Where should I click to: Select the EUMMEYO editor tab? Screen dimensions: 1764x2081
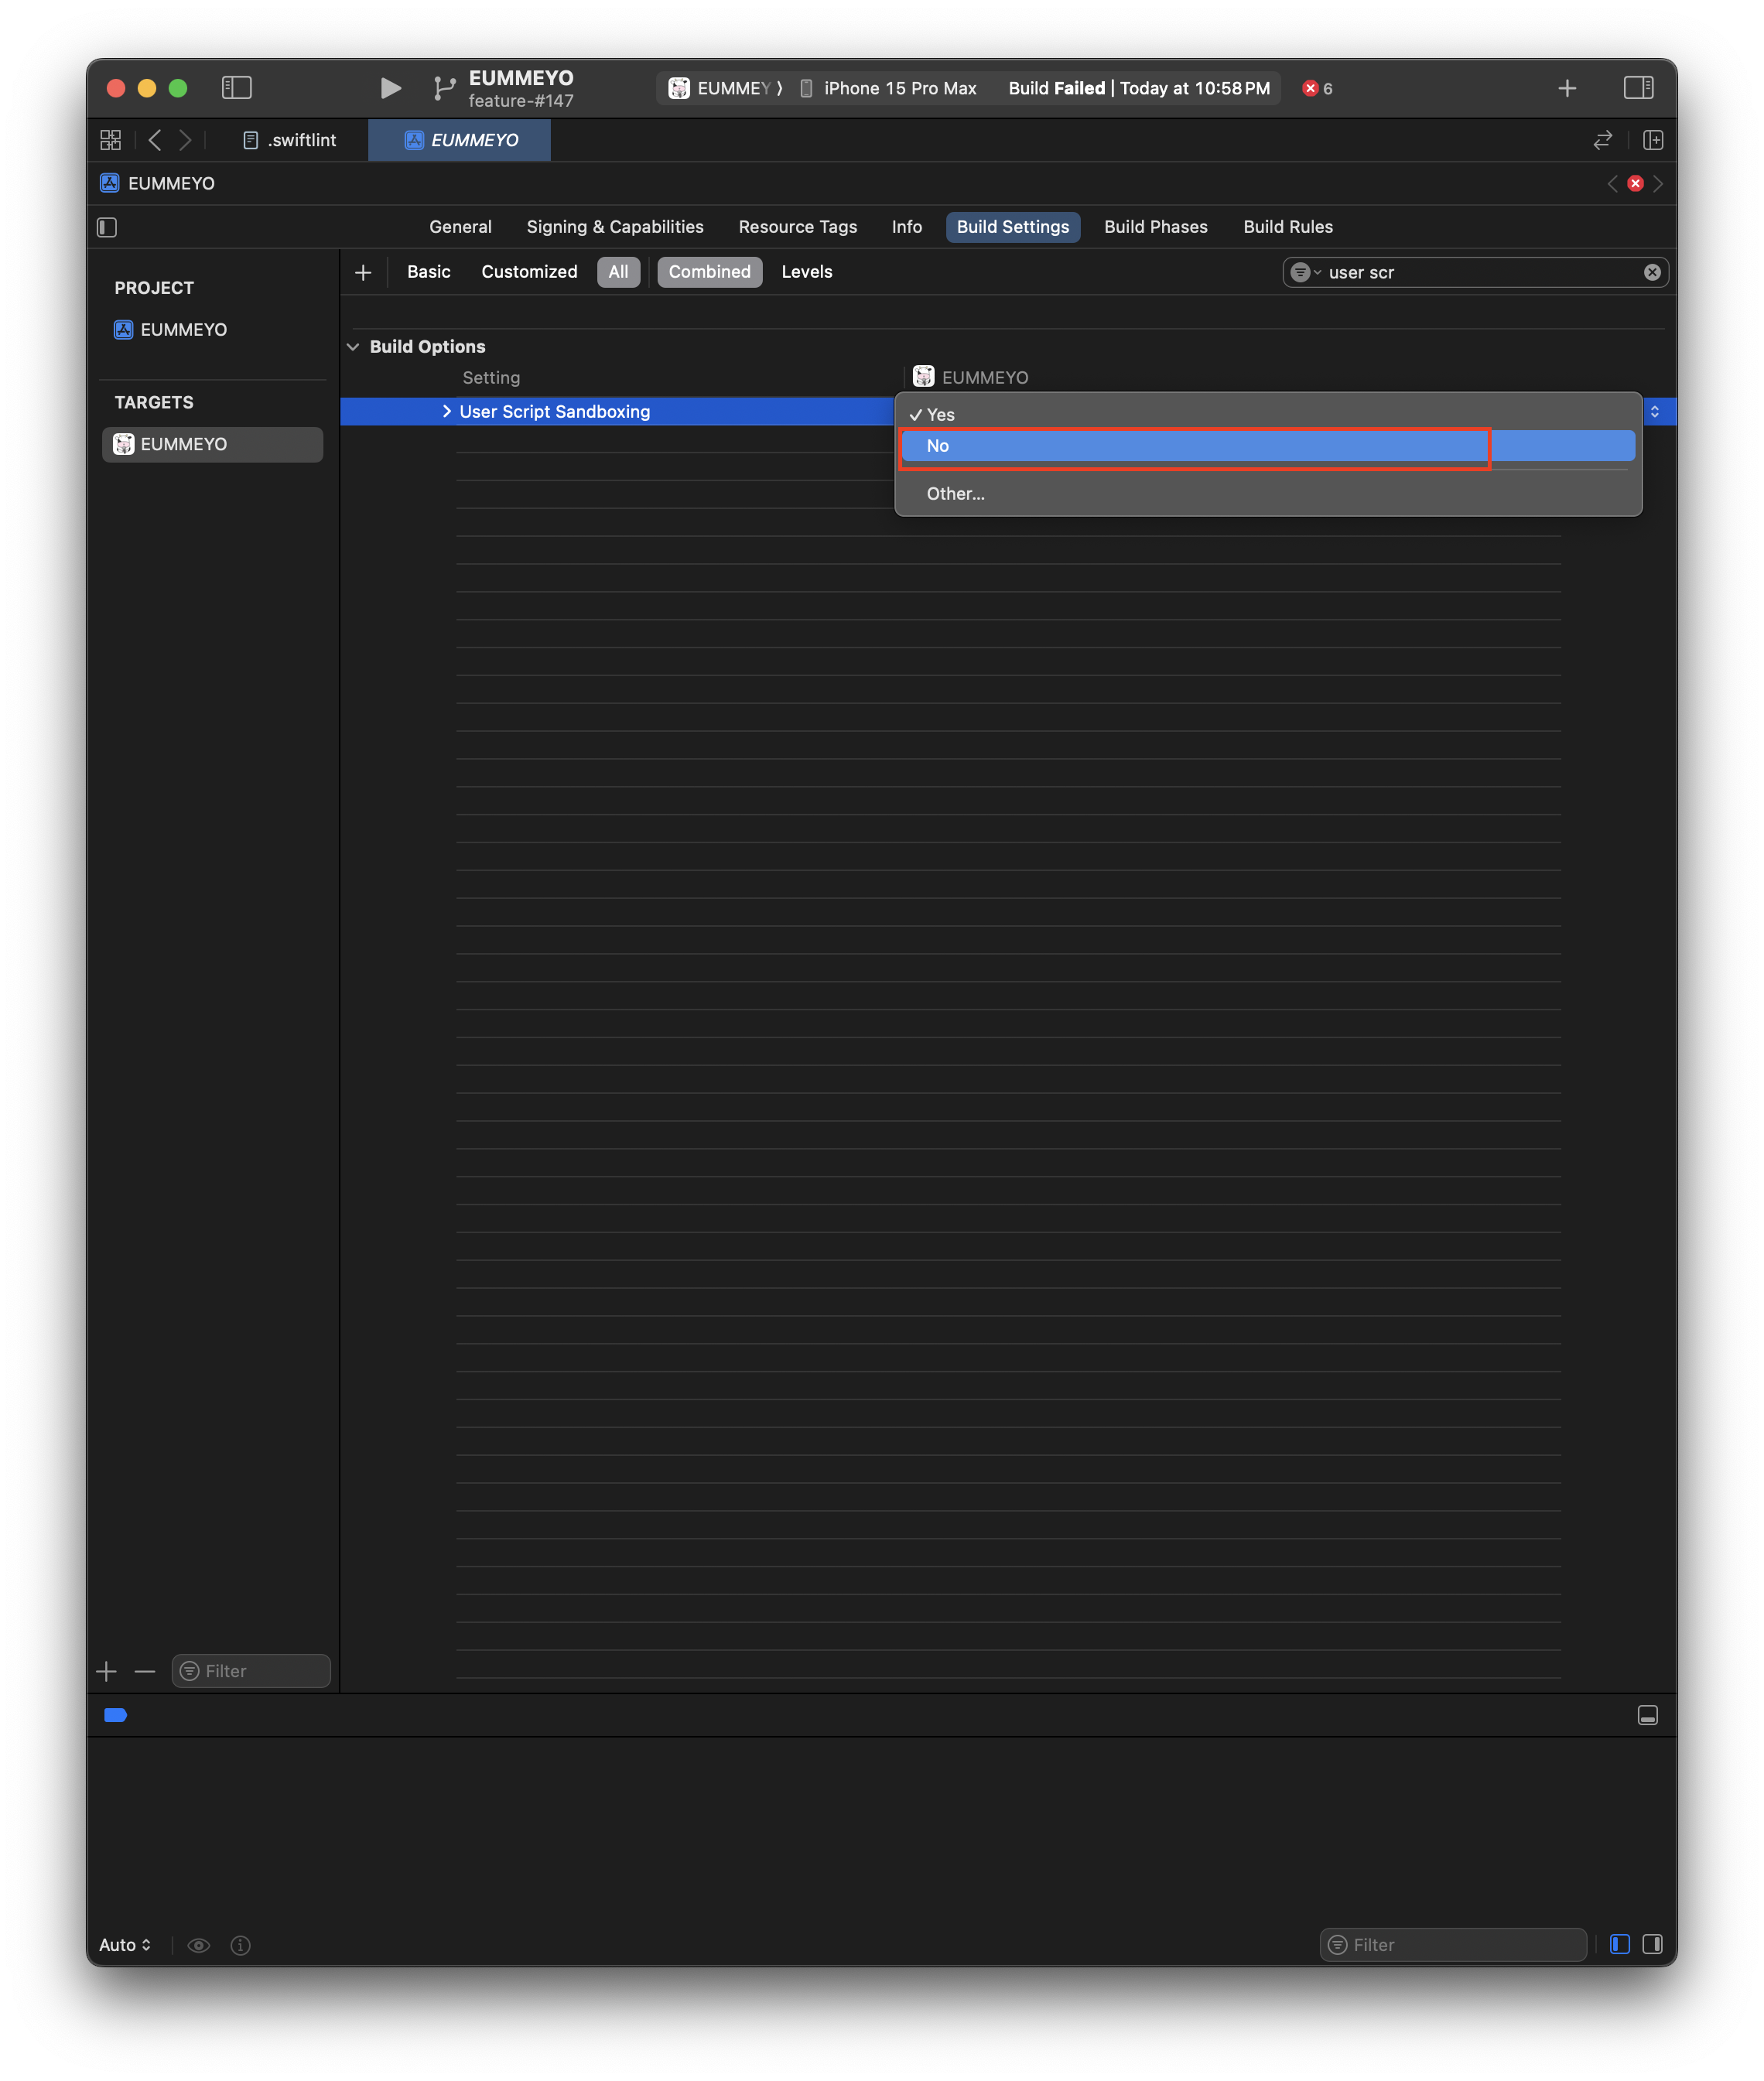[x=459, y=140]
